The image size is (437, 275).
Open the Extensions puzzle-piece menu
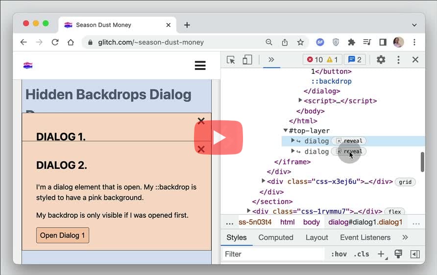coord(351,42)
